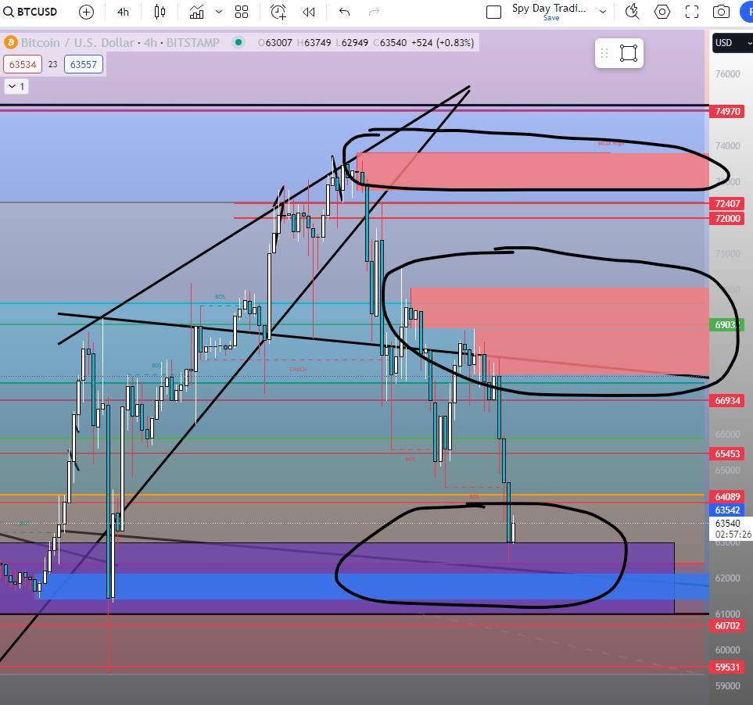Undo last chart action

344,12
